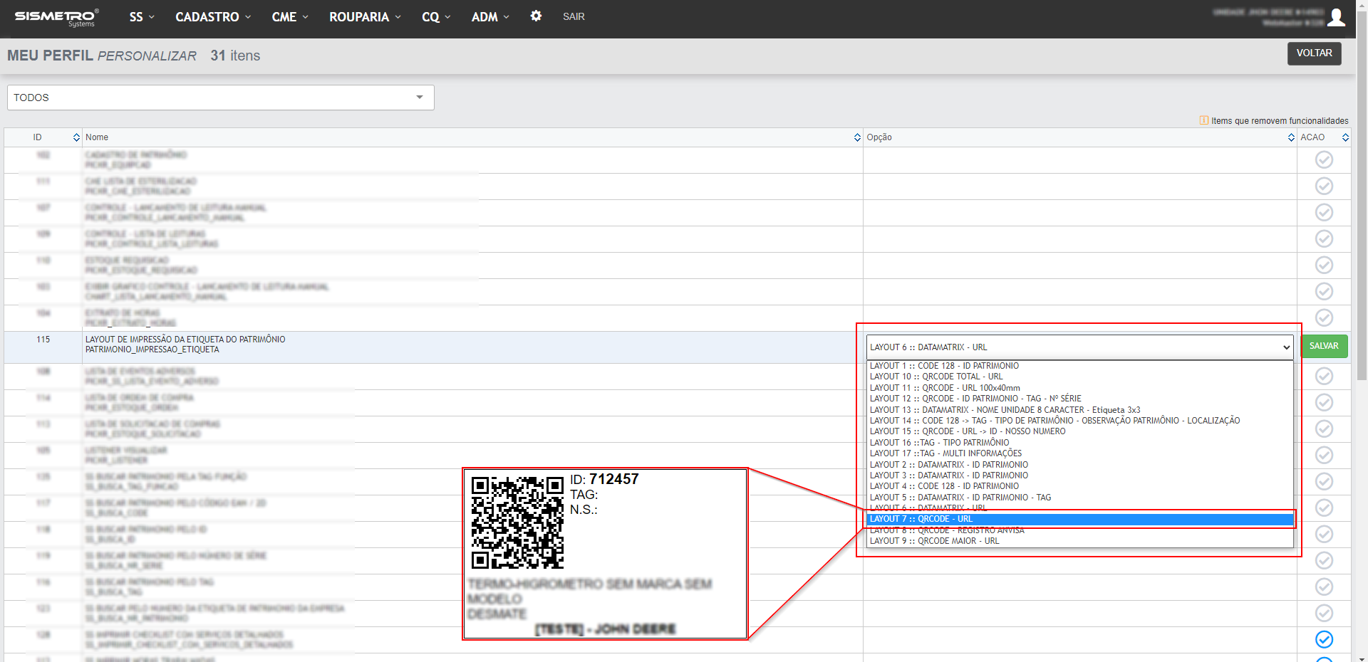Screen dimensions: 1368x662
Task: Click the '31 itens' count text
Action: tap(235, 56)
